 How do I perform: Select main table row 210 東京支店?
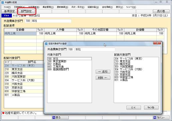(24, 69)
